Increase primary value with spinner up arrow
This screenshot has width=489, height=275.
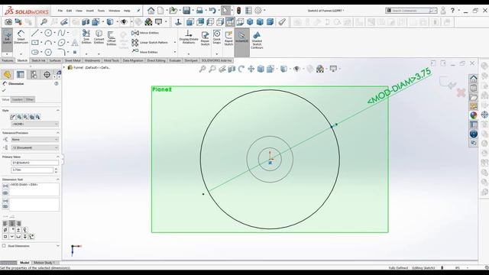pos(56,169)
